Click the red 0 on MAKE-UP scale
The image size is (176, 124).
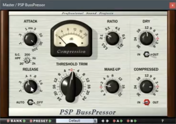pos(101,87)
